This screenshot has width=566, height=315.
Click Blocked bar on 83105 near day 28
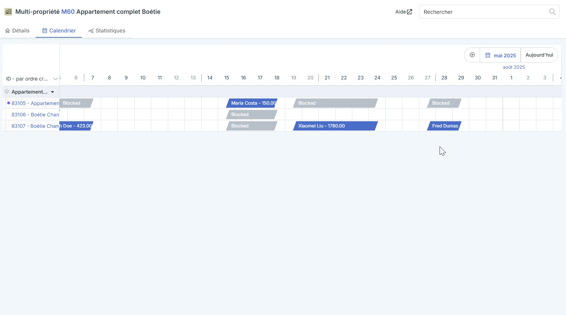pos(444,103)
